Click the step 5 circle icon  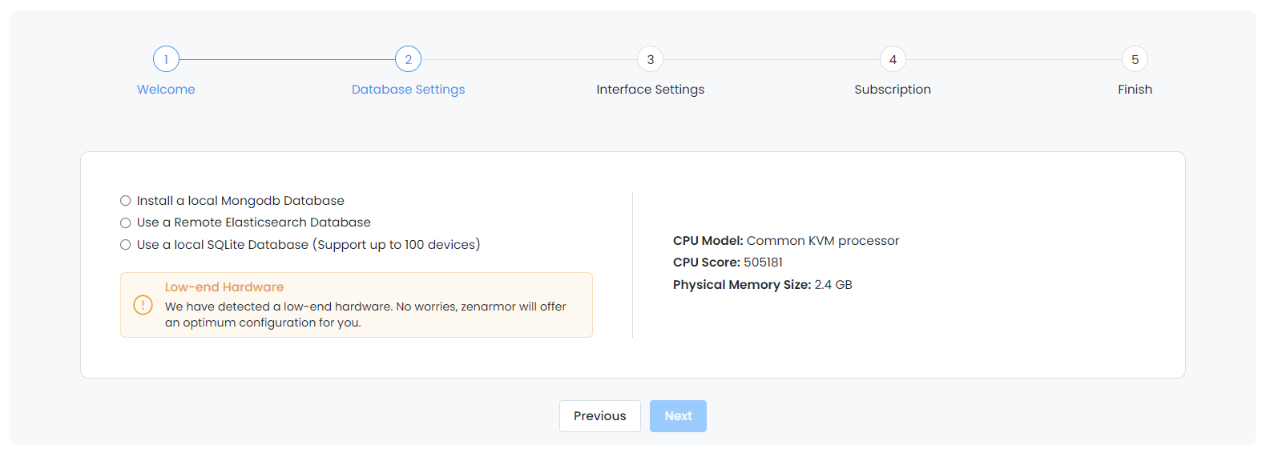click(1135, 59)
